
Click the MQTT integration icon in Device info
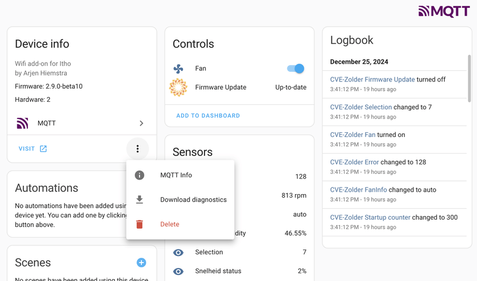(x=22, y=123)
